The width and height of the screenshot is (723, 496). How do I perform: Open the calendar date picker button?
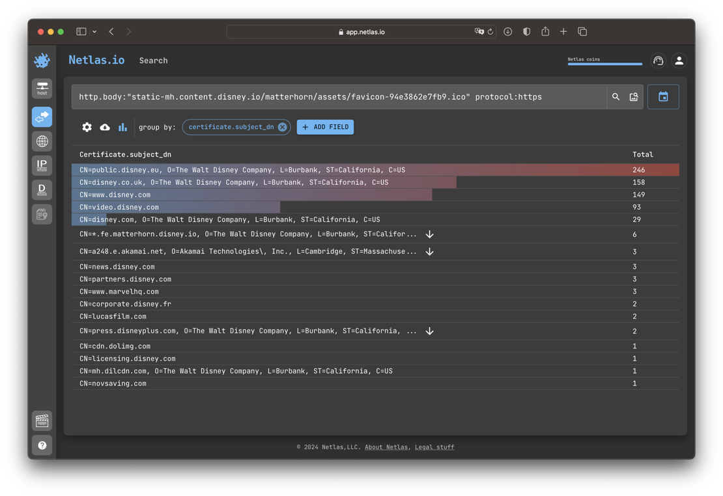coord(663,96)
